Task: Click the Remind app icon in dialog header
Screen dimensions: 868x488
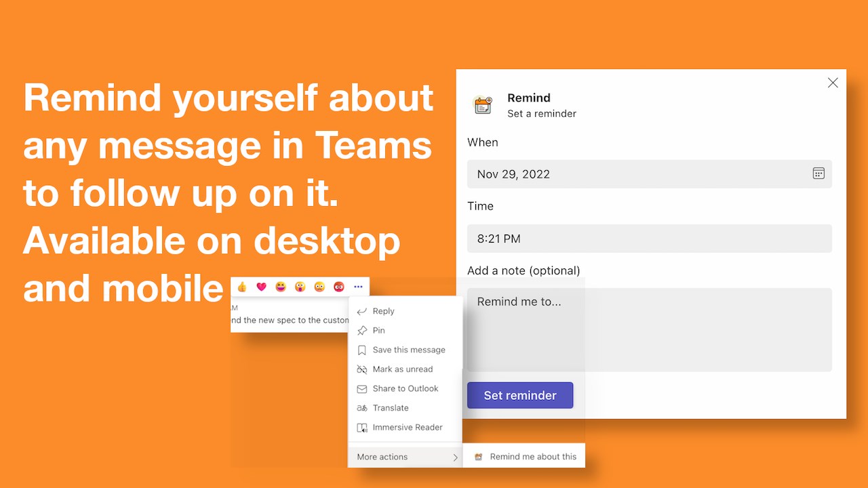Action: coord(483,105)
